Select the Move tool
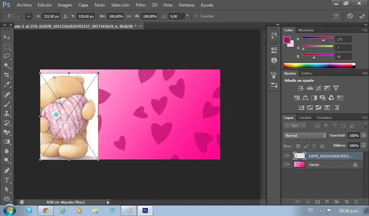 (x=7, y=37)
